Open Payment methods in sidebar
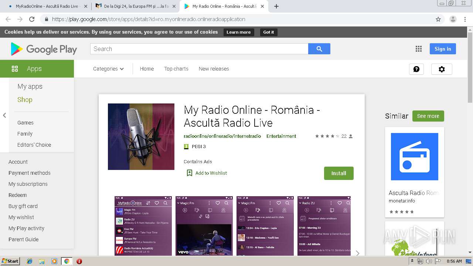Viewport: 473px width, 266px height. [x=30, y=173]
